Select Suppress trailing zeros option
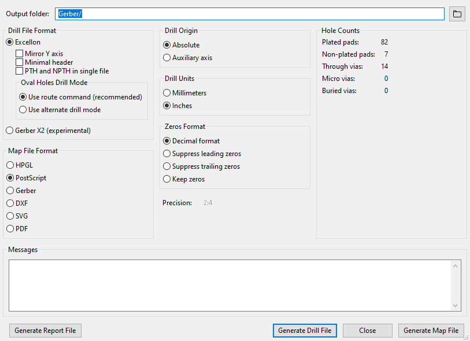 [x=201, y=166]
